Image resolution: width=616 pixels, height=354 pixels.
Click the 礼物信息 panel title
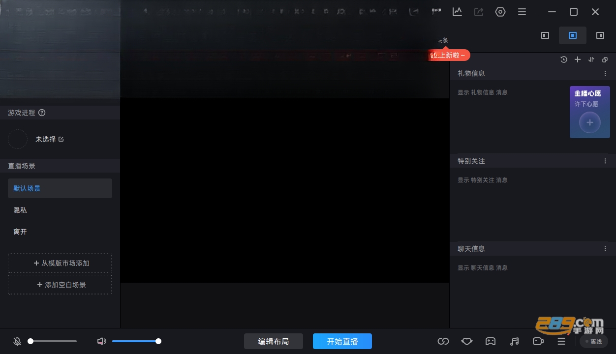471,73
